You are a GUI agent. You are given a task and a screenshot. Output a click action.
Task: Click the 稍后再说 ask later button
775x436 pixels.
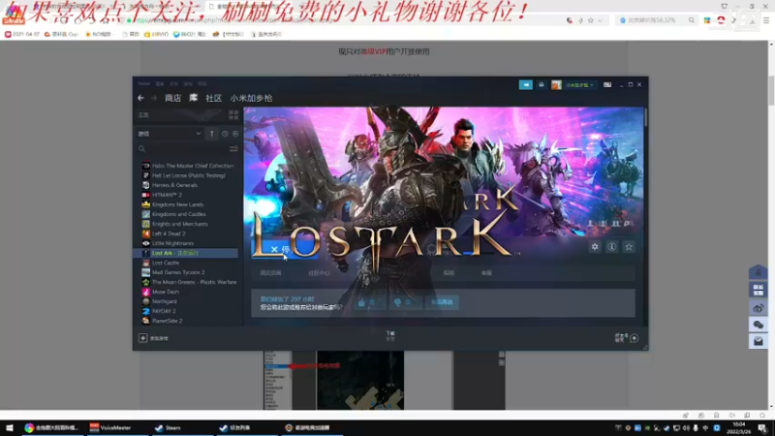[442, 302]
